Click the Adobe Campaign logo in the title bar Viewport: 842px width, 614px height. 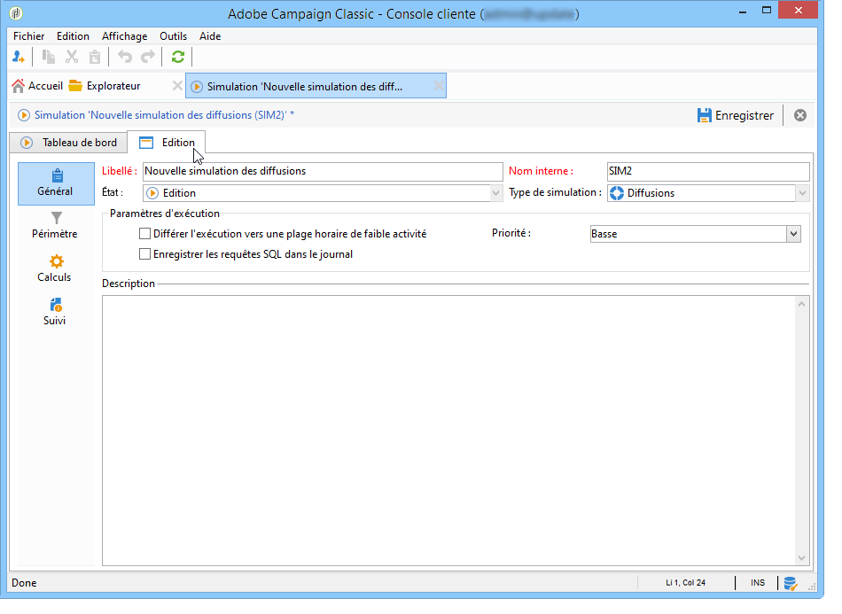click(x=16, y=13)
